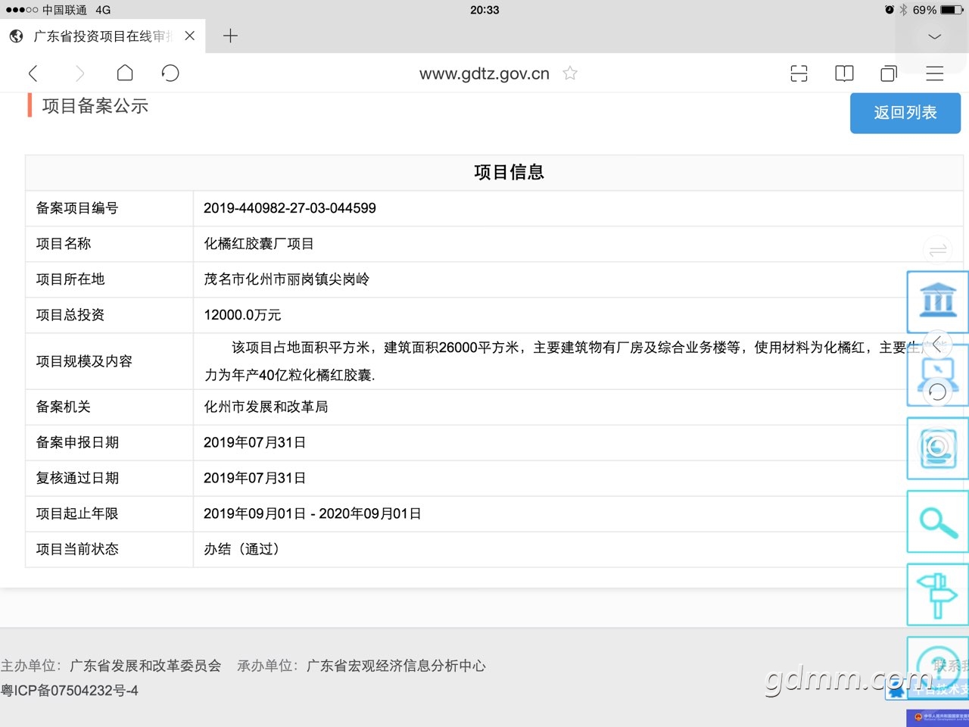Tap the floating swap arrows button

(x=938, y=250)
